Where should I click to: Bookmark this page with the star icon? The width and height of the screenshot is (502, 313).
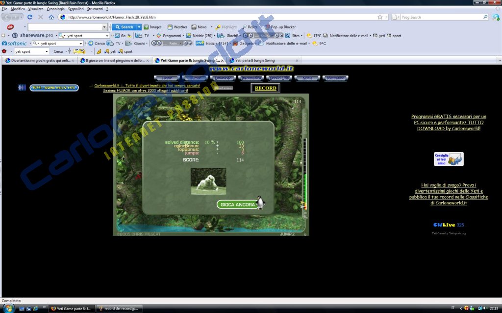(380, 17)
